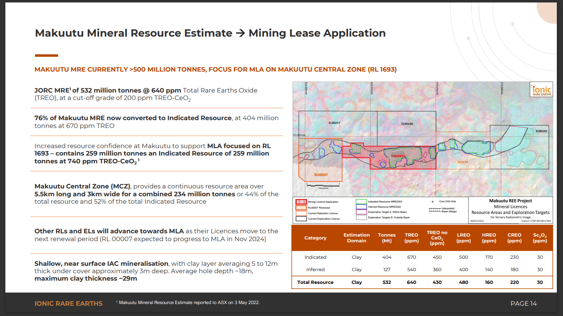Click the 230 CREO value in Indicated row
The height and width of the screenshot is (316, 563).
click(x=514, y=257)
